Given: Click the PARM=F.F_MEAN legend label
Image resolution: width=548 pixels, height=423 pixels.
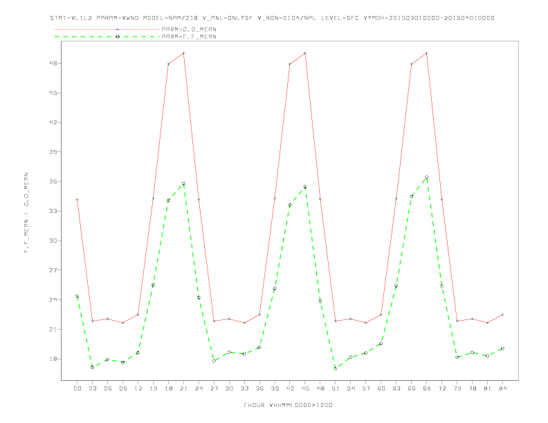Looking at the screenshot, I should tap(189, 37).
